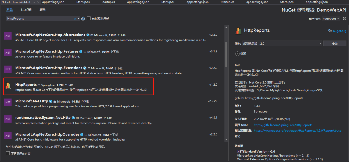The width and height of the screenshot is (349, 162).
Task: Open the 报告滥用情况 ReportAbuse link
Action: coord(297,131)
